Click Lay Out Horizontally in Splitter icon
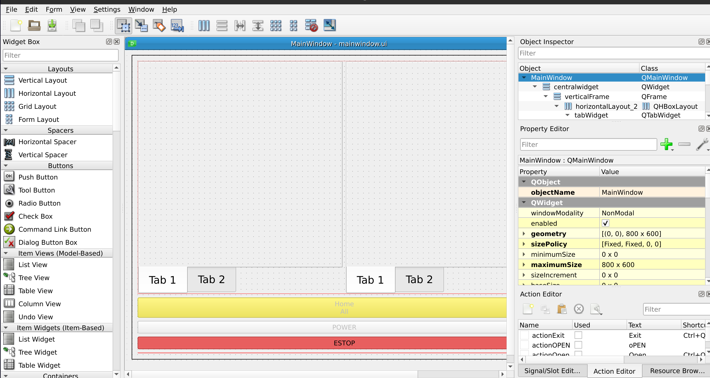Screen dimensions: 710x378 pyautogui.click(x=240, y=26)
